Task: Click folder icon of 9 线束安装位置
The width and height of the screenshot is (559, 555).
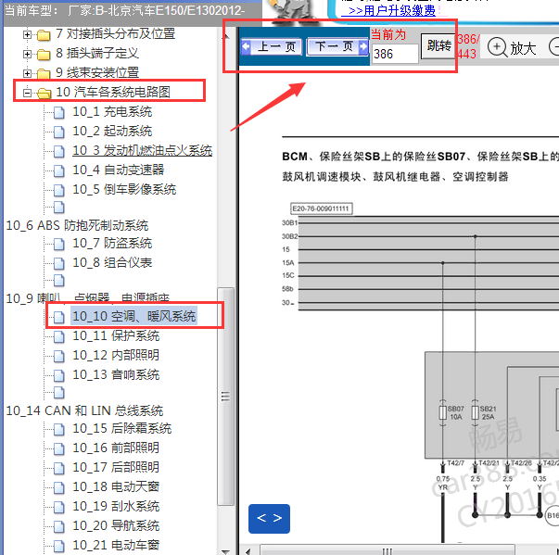Action: tap(44, 74)
